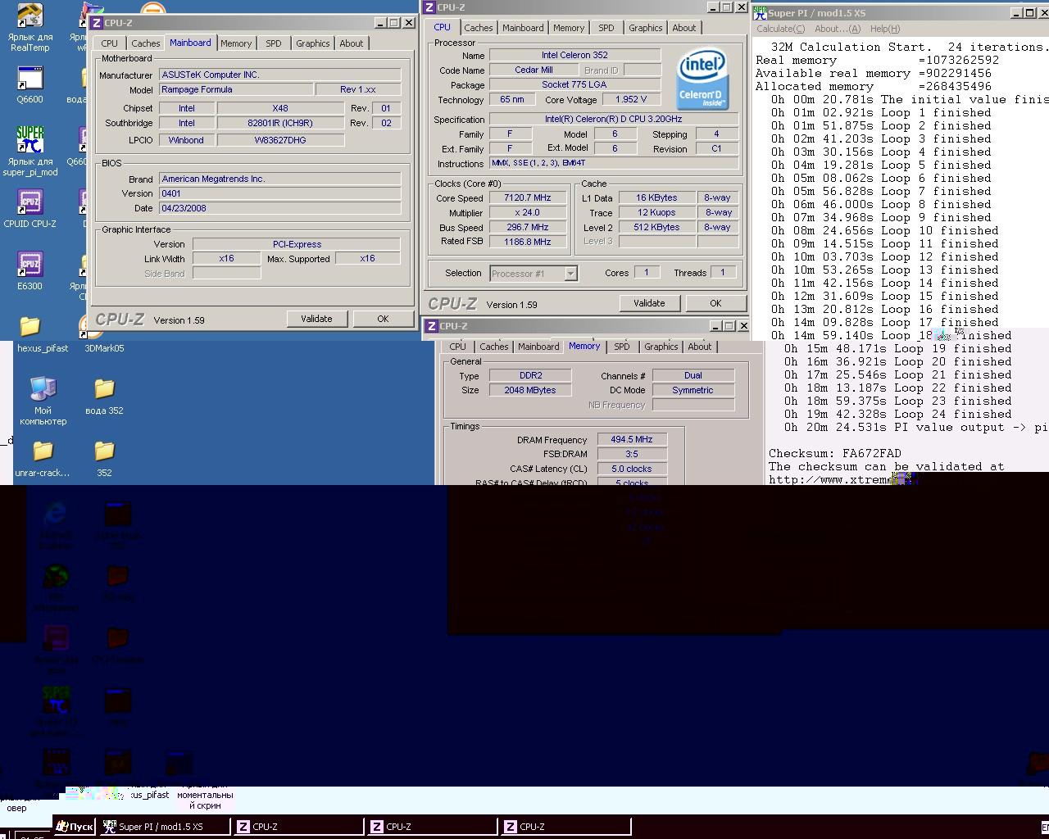
Task: Open Mainboard tab in the CPU window
Action: pos(523,28)
